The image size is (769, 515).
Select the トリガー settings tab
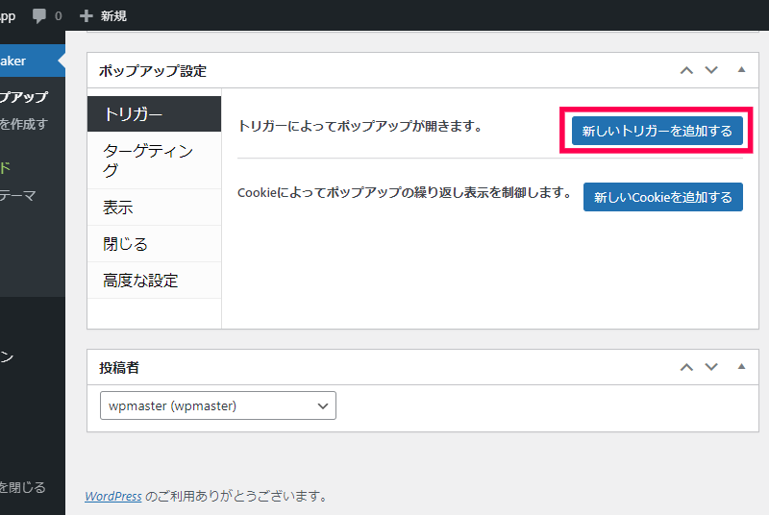(154, 114)
